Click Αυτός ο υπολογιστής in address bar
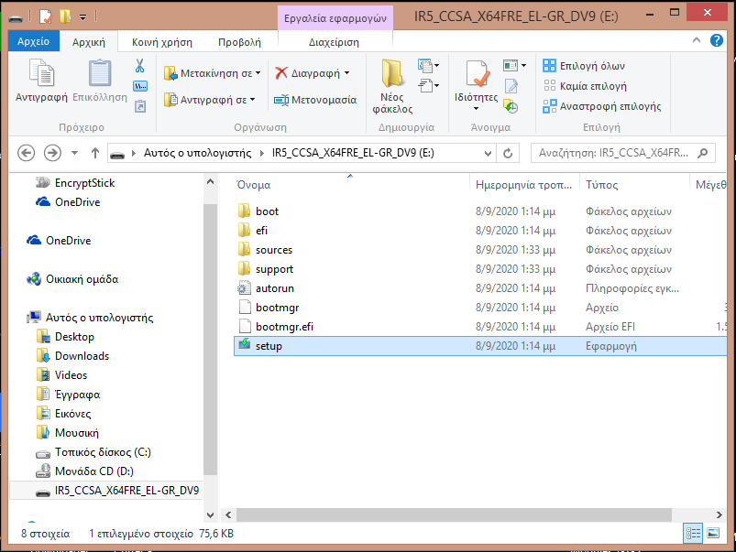The height and width of the screenshot is (552, 736). (x=197, y=153)
